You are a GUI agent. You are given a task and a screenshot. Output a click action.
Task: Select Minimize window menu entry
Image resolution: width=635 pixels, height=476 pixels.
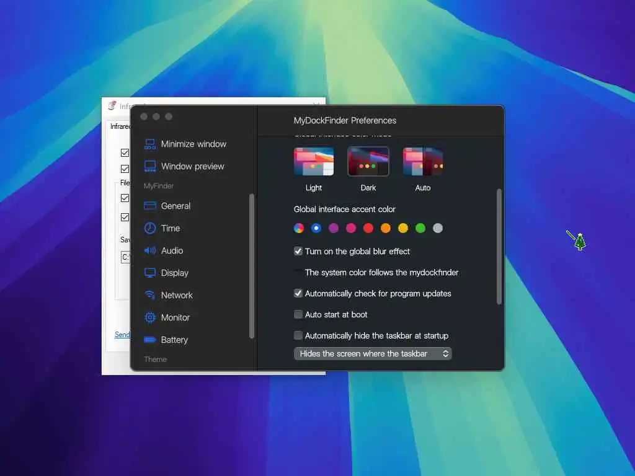(x=193, y=144)
